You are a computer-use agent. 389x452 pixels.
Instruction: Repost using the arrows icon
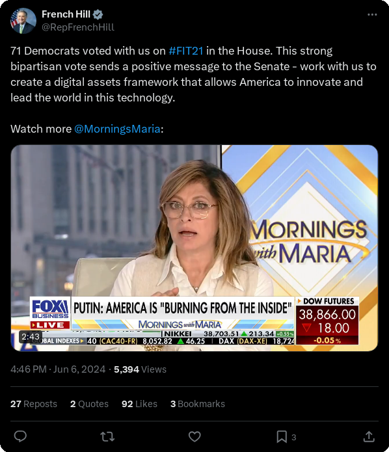(x=107, y=437)
